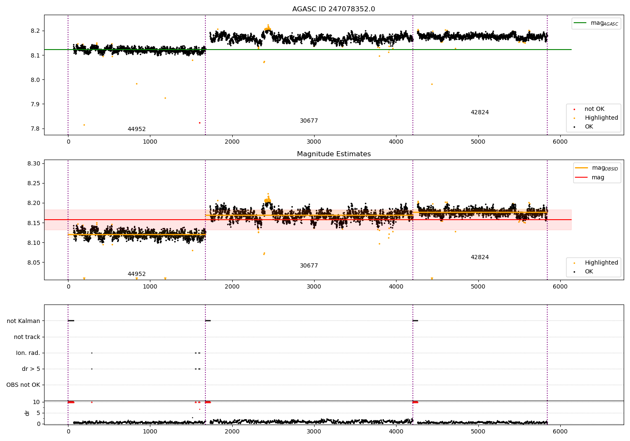Select the mag AGASC legend entry in top plot
Screen dimensions: 630x441
(596, 23)
